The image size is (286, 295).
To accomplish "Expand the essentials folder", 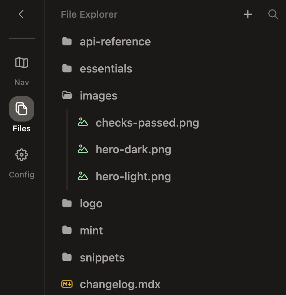I will tap(106, 69).
